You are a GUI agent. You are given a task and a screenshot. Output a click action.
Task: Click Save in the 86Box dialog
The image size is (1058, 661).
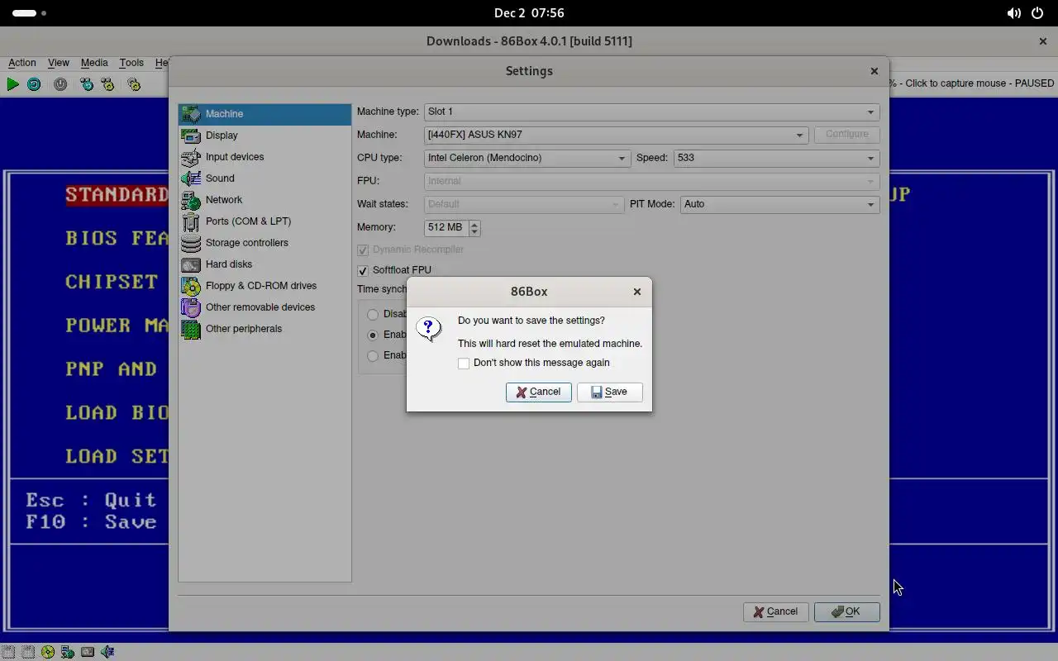610,392
